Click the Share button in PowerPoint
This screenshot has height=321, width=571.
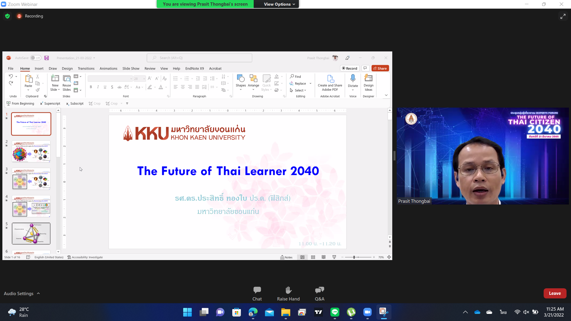[x=380, y=68]
